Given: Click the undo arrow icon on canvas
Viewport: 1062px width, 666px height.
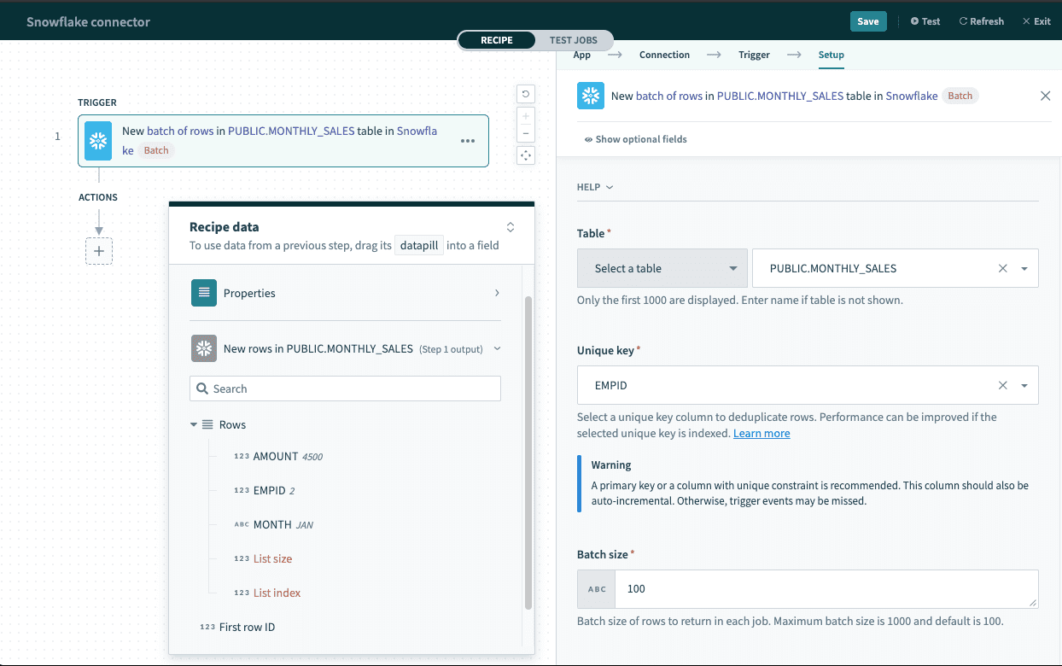Looking at the screenshot, I should pos(526,95).
